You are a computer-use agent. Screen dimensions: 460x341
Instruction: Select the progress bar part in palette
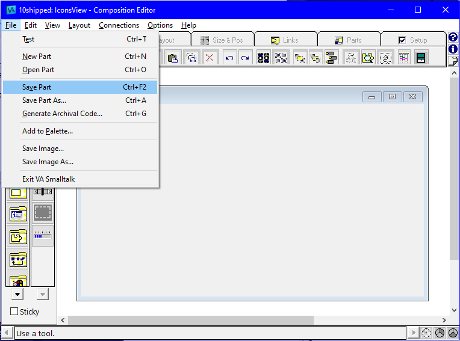click(x=42, y=236)
